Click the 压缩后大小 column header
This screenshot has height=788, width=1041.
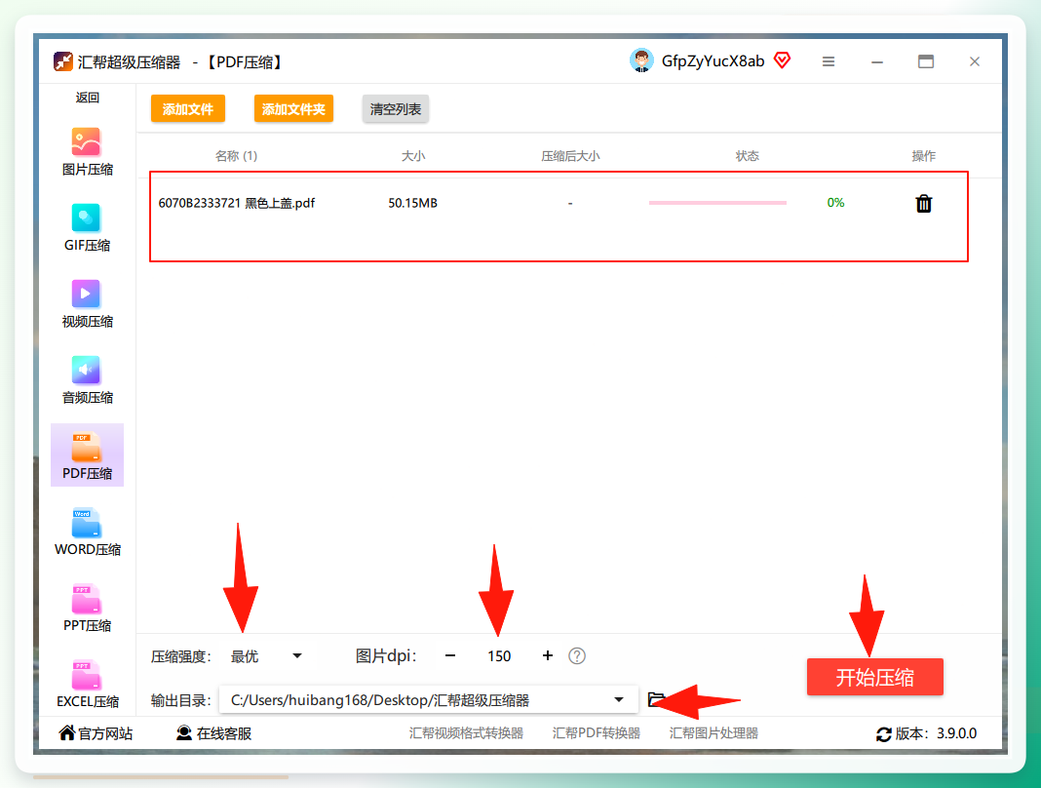click(x=570, y=156)
